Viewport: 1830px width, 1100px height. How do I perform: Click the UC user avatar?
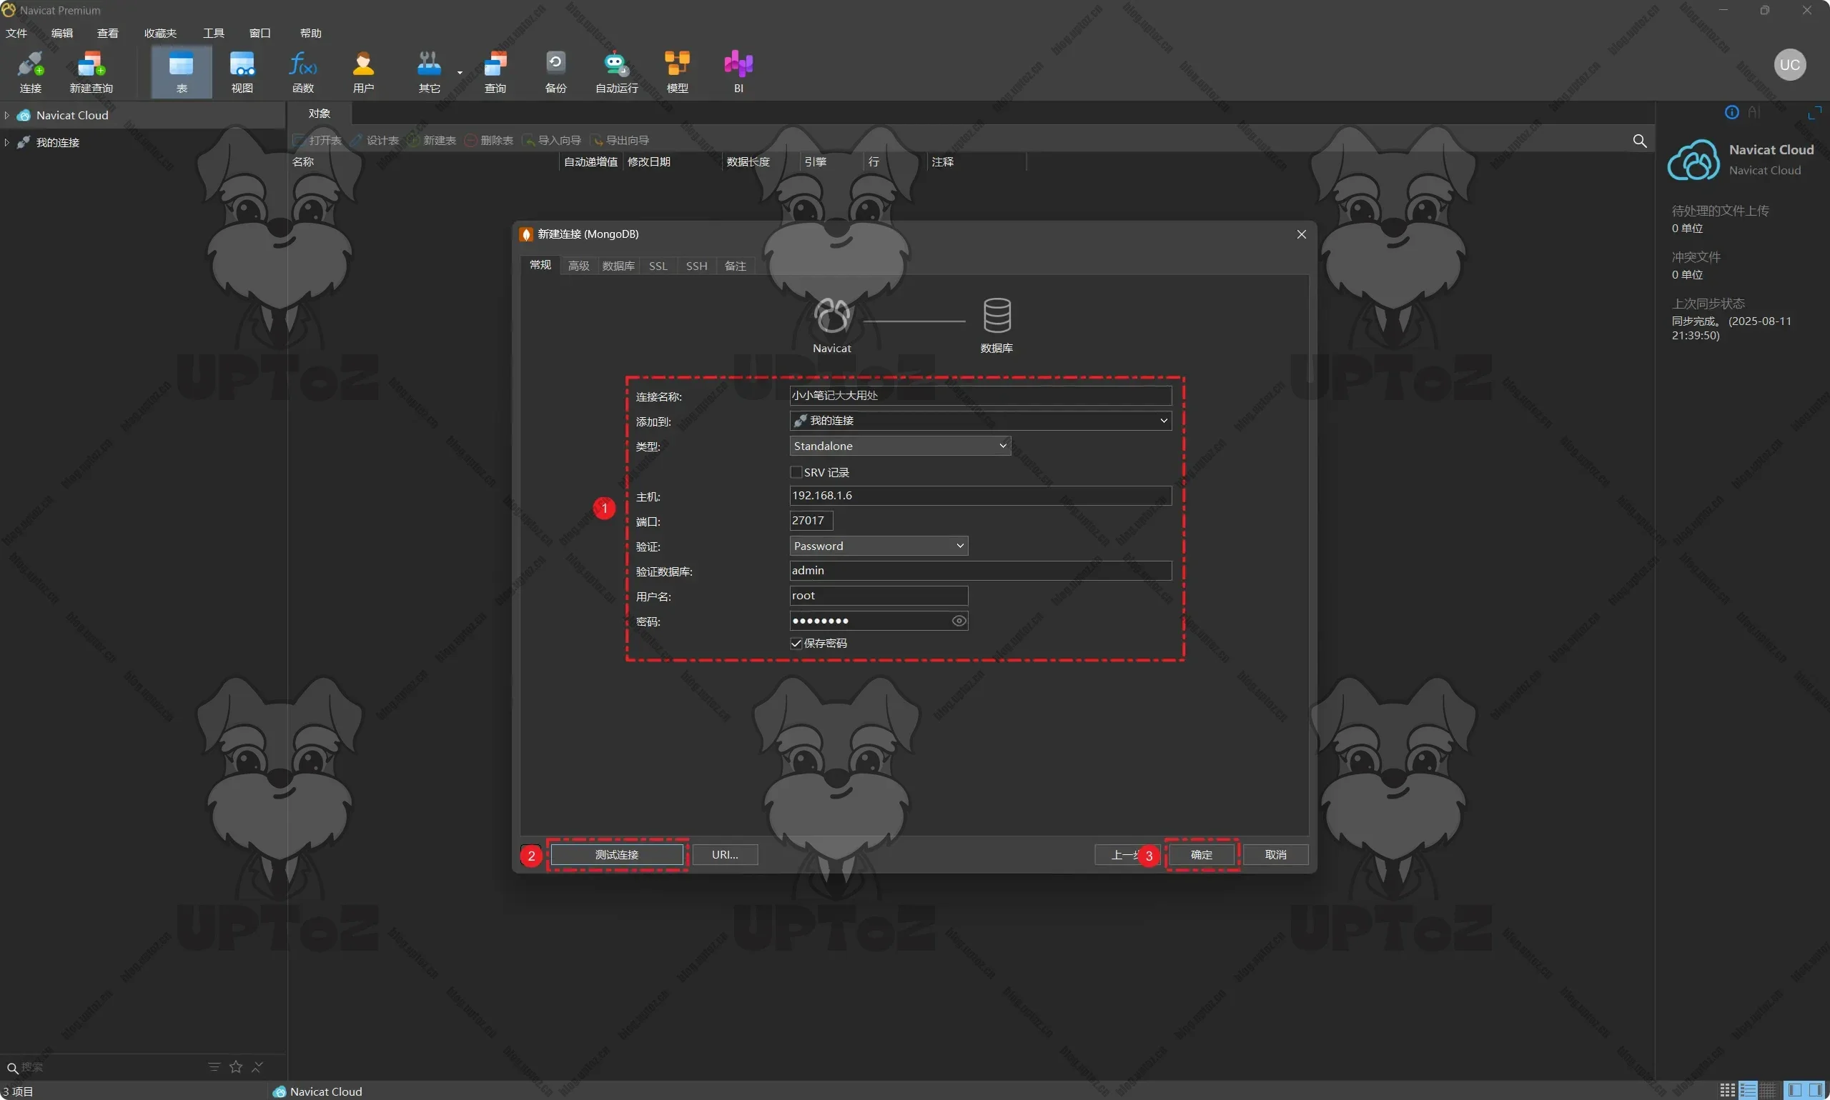coord(1789,64)
